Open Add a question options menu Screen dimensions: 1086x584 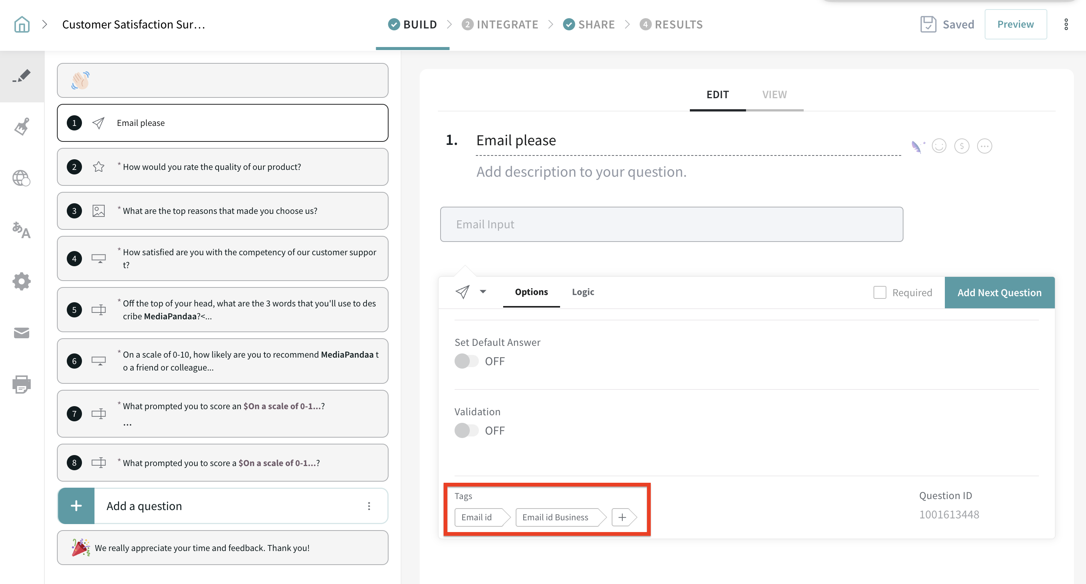[369, 506]
